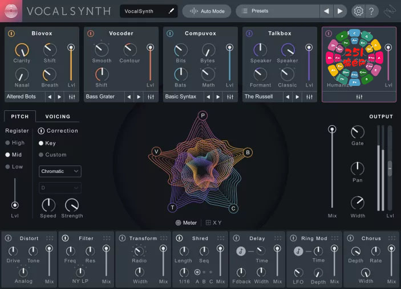Toggle Filter effect power

[x=66, y=238]
